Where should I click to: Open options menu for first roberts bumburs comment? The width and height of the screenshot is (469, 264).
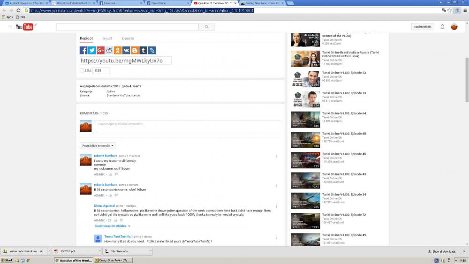(276, 157)
